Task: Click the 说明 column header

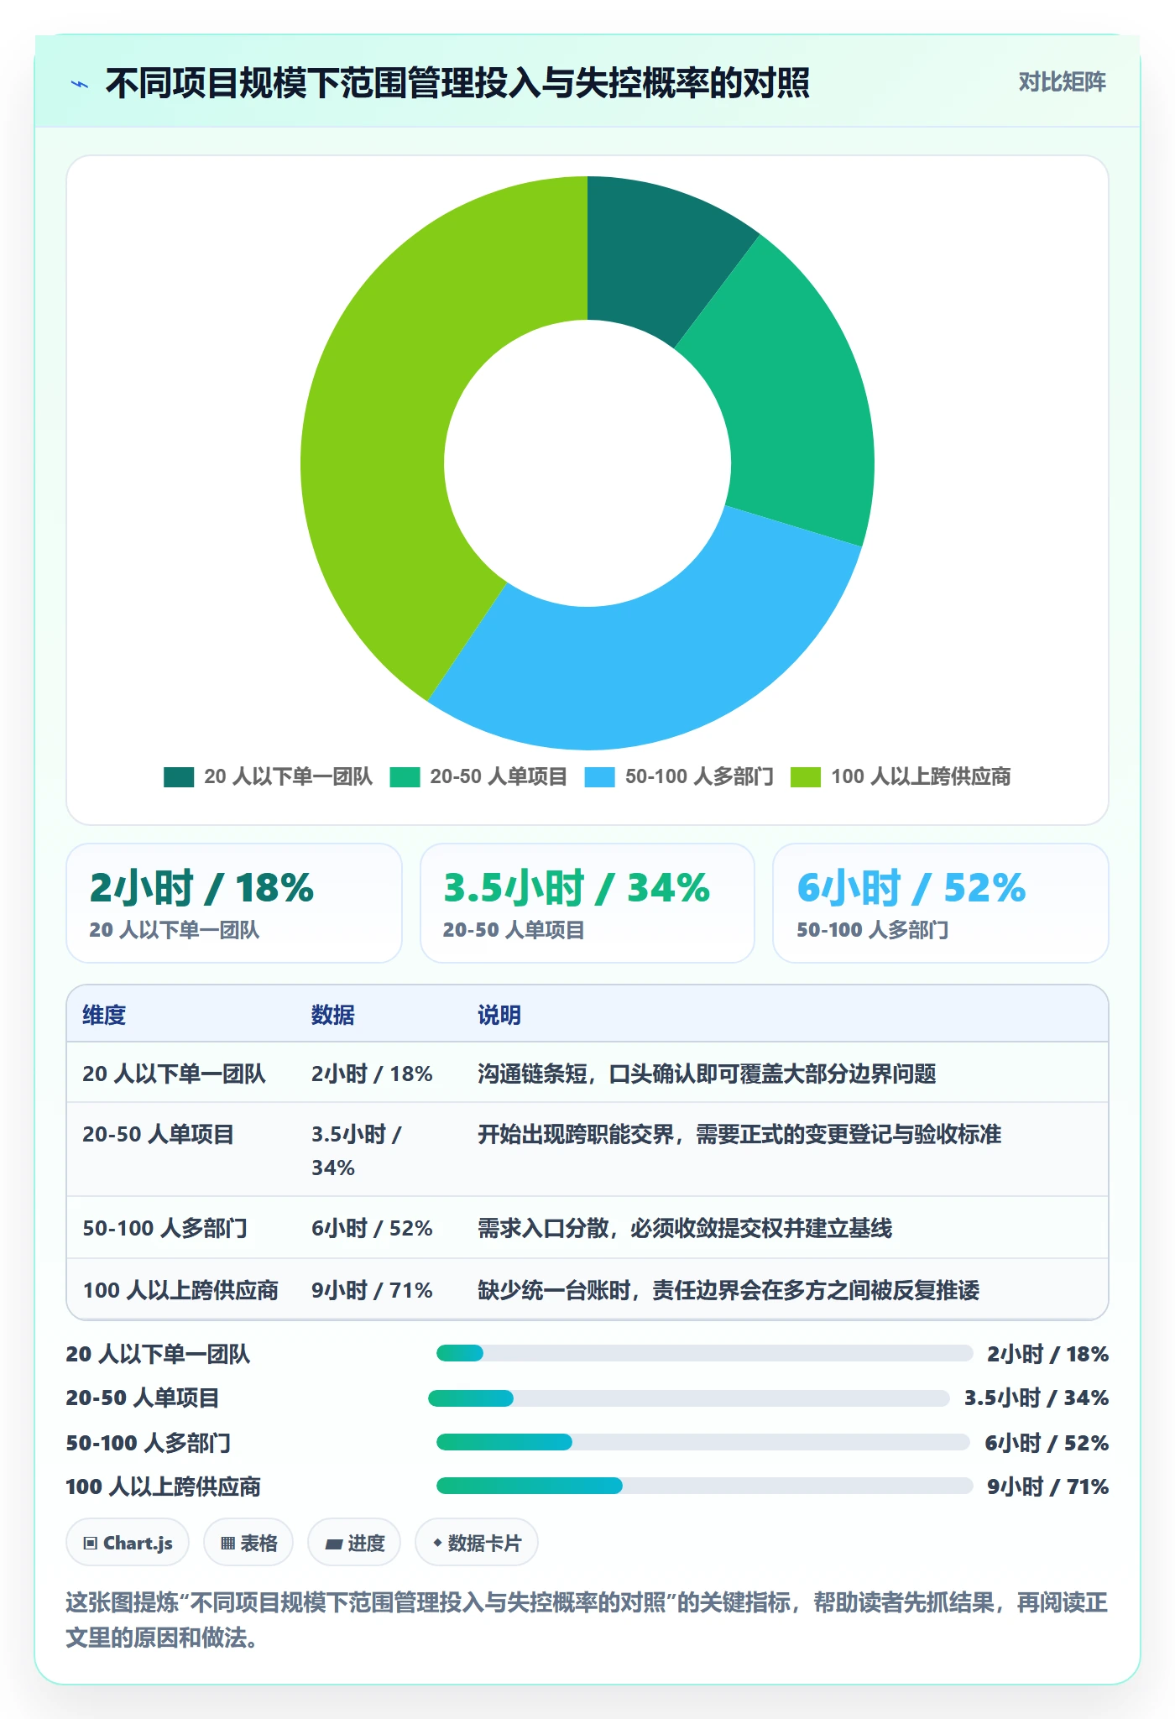Action: [x=499, y=1015]
